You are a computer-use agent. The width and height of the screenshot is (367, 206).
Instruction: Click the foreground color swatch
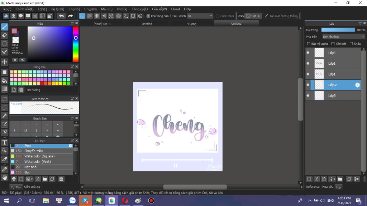click(14, 31)
